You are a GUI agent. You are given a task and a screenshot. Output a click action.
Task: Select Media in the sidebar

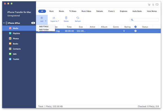click(19, 28)
